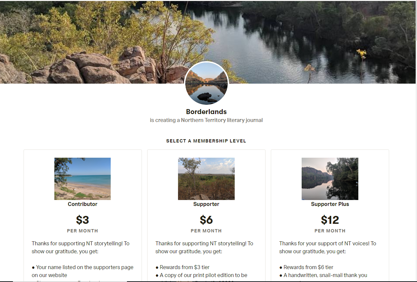Click the print pilot edition reward text

coord(201,275)
